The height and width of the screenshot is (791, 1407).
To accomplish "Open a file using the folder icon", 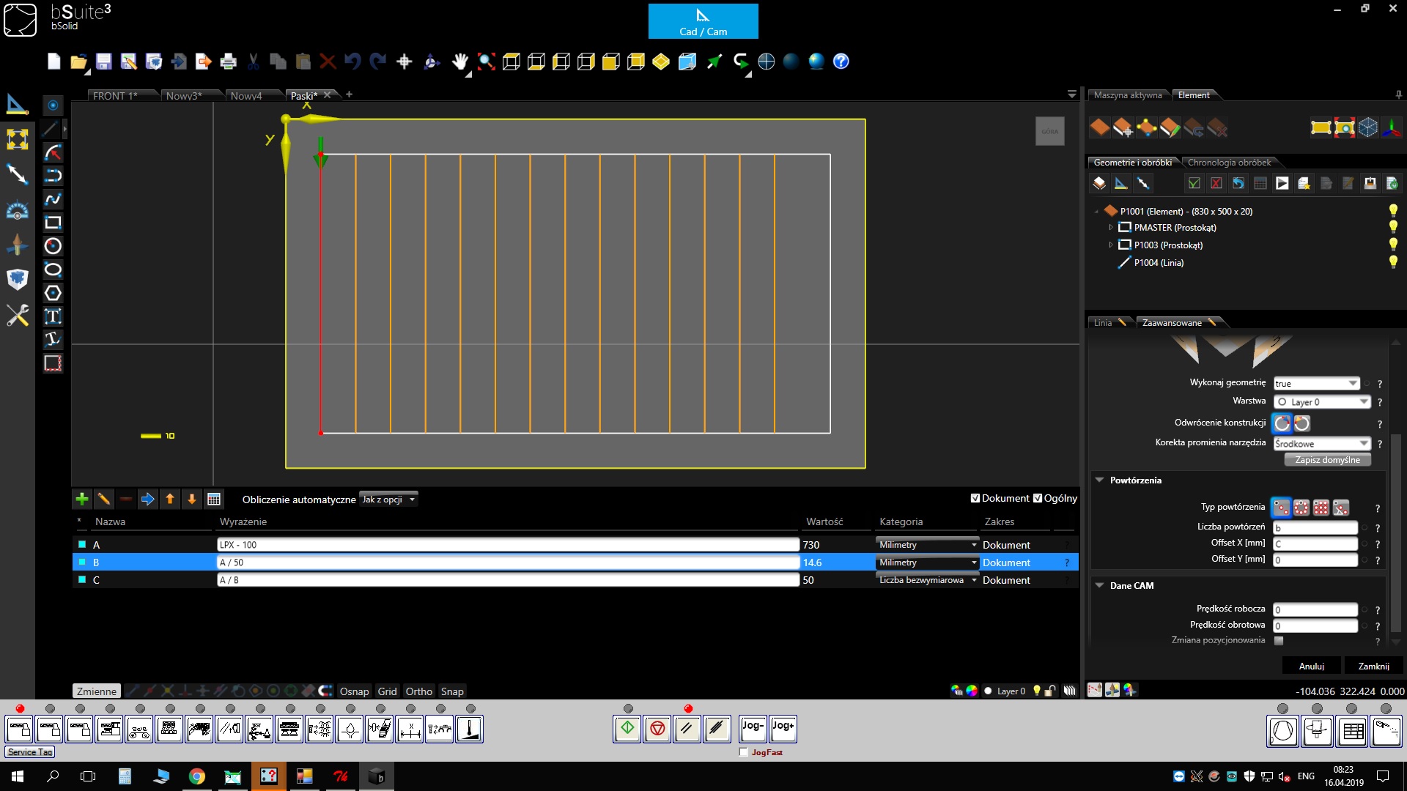I will (78, 62).
